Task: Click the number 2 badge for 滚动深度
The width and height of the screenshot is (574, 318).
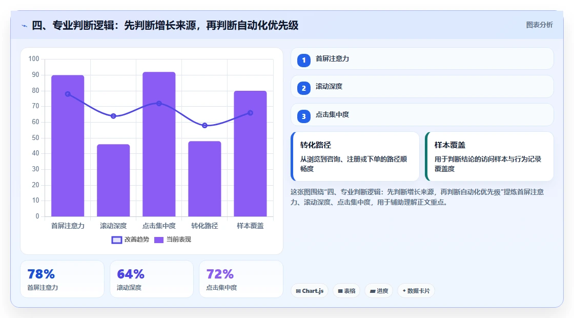Action: [303, 88]
